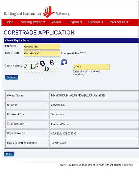Image resolution: width=139 pixels, height=185 pixels.
Task: Expand the e-Services dropdown menu
Action: 96,22
